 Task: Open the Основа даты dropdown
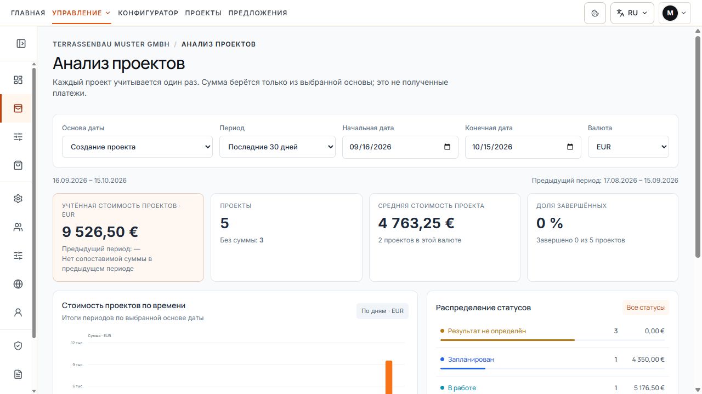137,147
